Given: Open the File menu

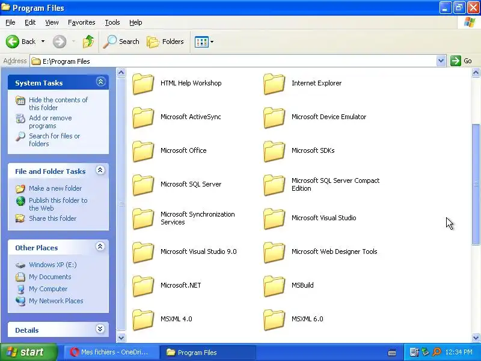Looking at the screenshot, I should tap(10, 22).
